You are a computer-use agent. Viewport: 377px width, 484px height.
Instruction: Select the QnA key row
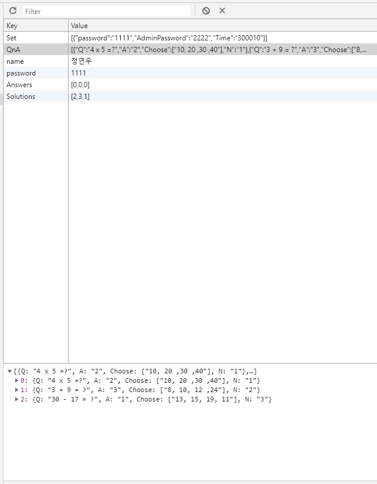pyautogui.click(x=13, y=49)
